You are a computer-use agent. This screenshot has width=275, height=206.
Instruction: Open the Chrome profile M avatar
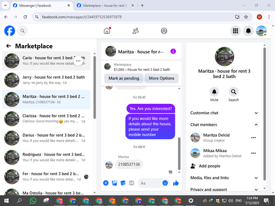(x=259, y=17)
